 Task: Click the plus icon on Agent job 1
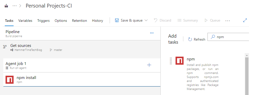point(149,65)
